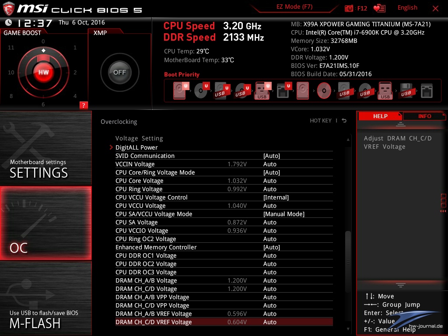Viewport: 448px width, 336px height.
Task: Switch to EZ Mode (F7)
Action: (294, 7)
